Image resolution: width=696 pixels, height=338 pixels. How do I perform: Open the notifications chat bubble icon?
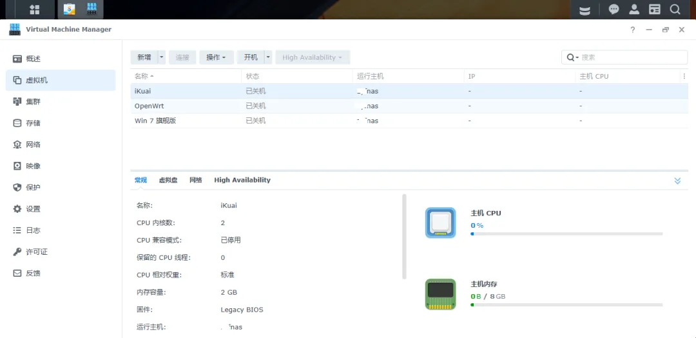(614, 9)
